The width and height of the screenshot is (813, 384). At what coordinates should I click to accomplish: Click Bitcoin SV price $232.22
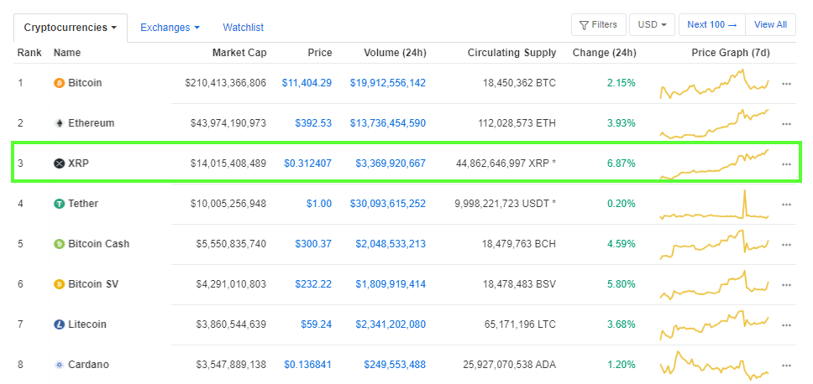(313, 284)
